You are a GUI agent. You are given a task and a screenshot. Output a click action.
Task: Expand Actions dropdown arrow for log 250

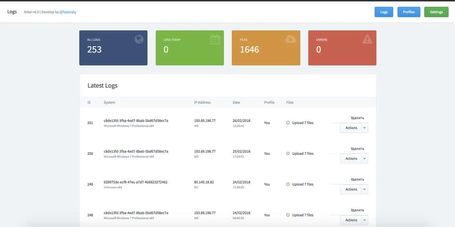pos(365,159)
